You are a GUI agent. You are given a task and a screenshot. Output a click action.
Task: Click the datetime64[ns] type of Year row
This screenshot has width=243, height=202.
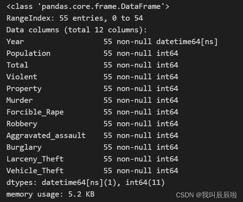pos(187,42)
